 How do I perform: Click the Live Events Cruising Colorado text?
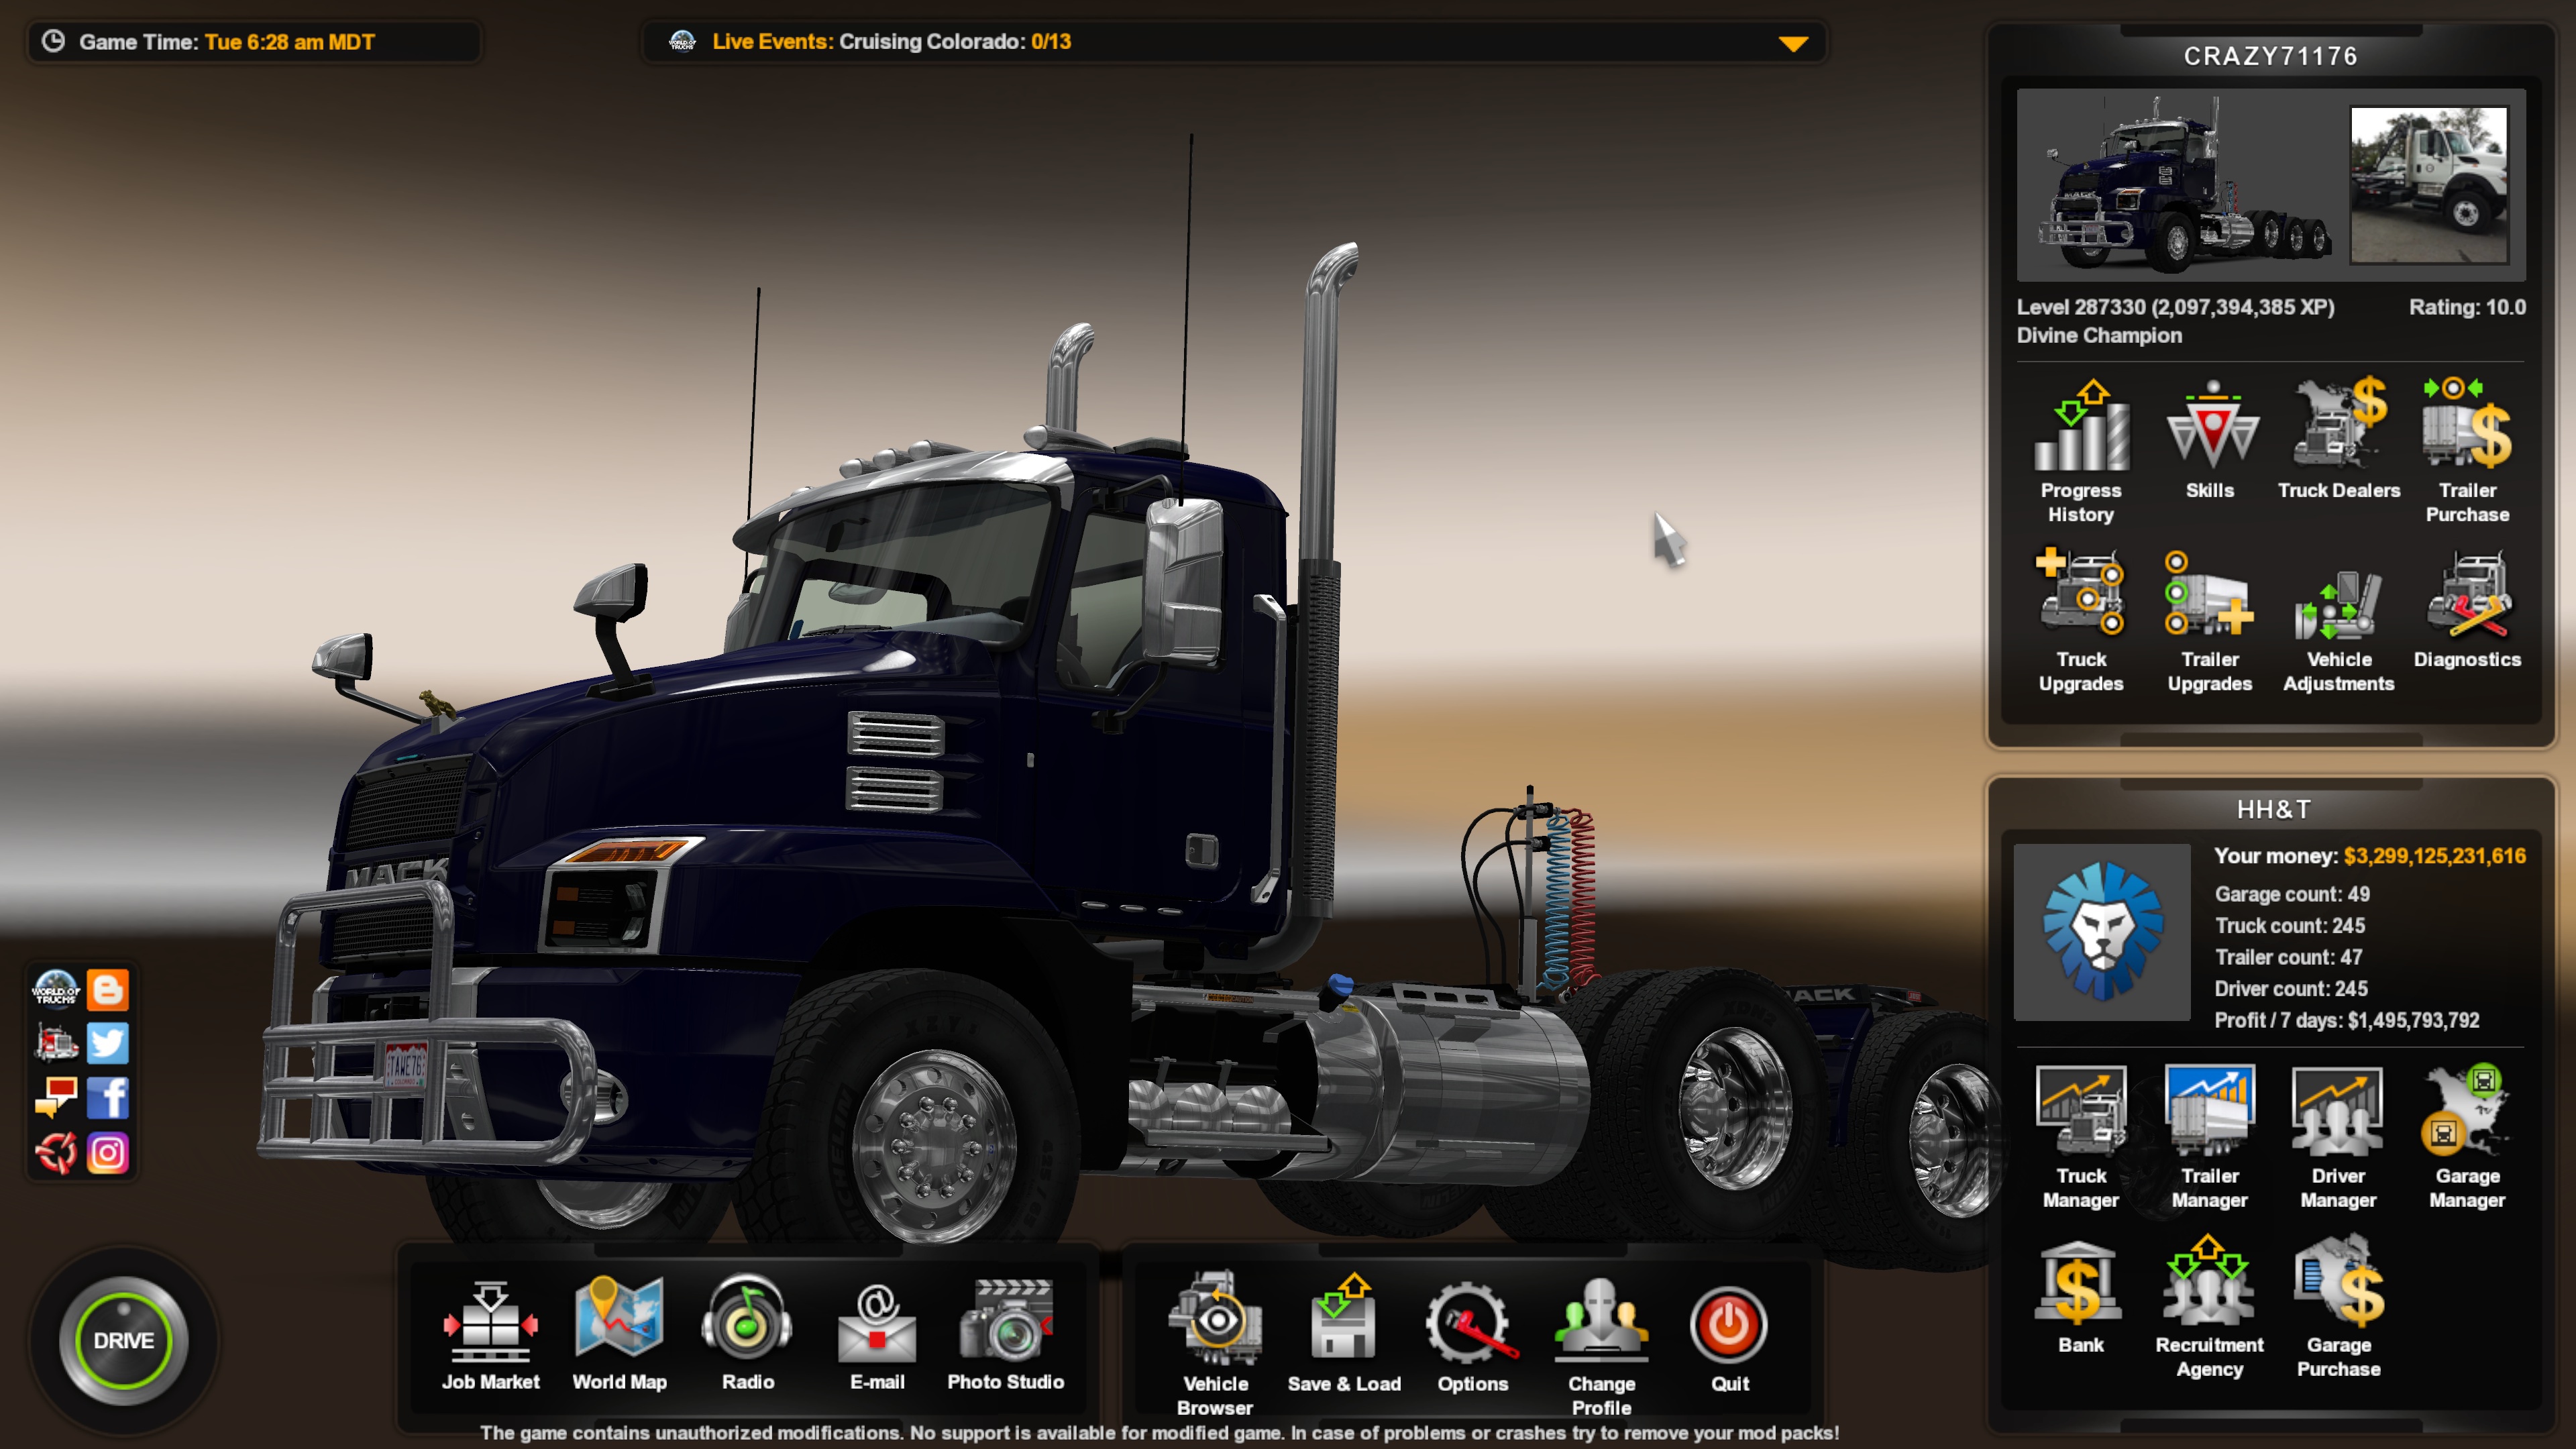click(x=891, y=42)
